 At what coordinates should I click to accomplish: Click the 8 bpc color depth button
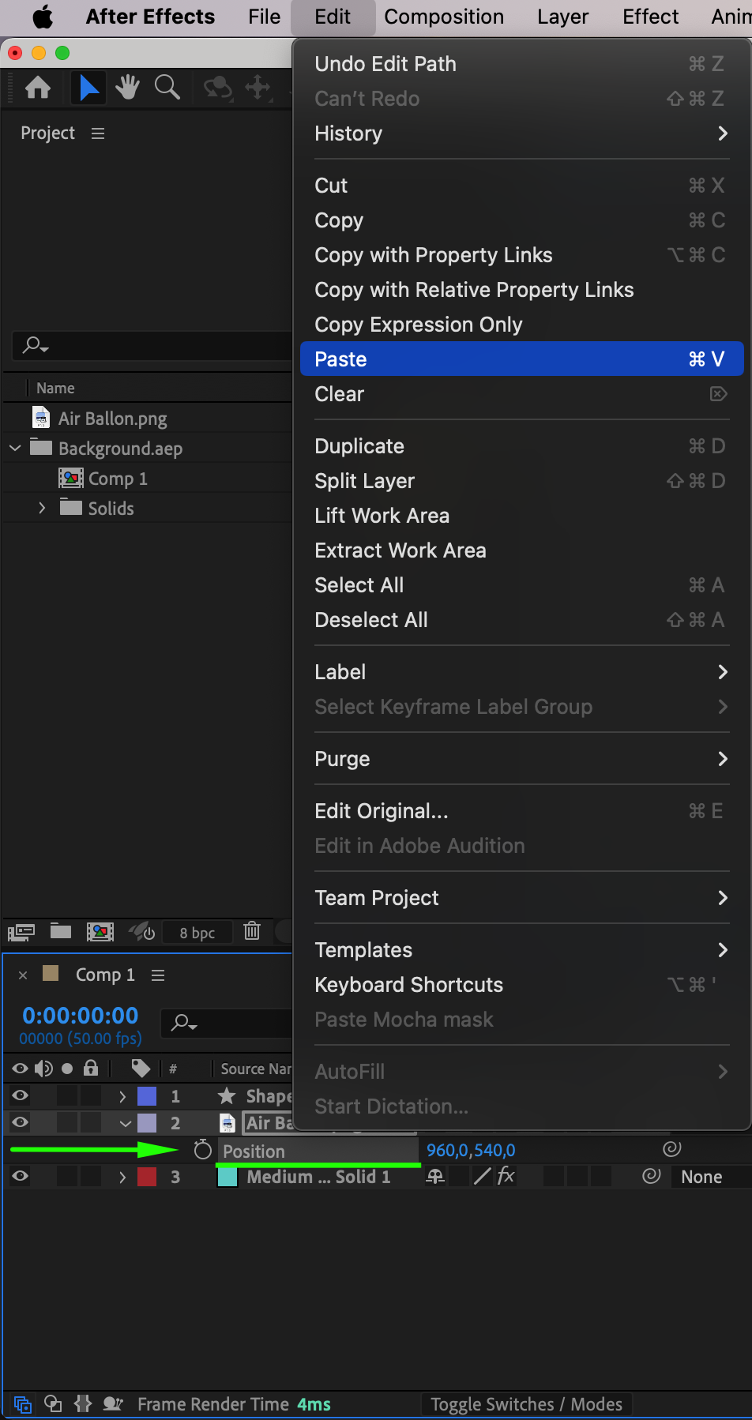click(x=197, y=932)
